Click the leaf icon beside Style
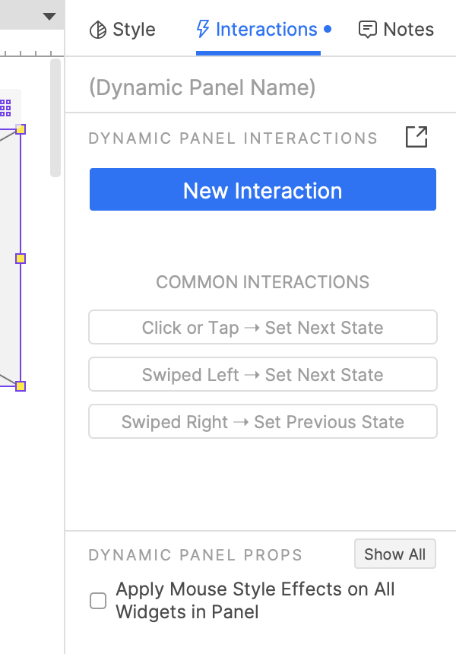 click(x=98, y=30)
